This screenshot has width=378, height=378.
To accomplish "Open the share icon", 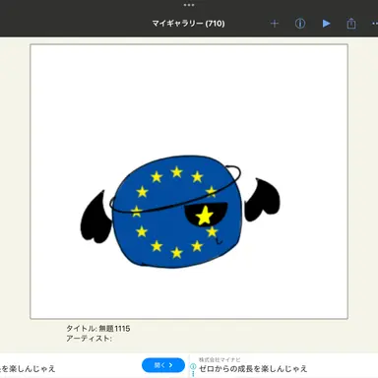I will (351, 24).
